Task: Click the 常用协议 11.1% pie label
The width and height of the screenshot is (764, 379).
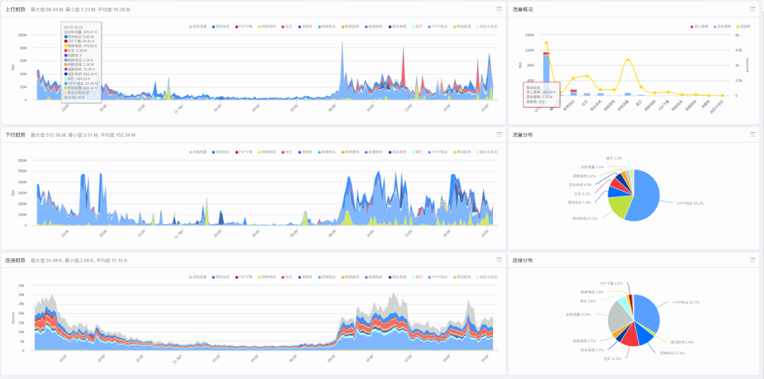Action: (673, 353)
